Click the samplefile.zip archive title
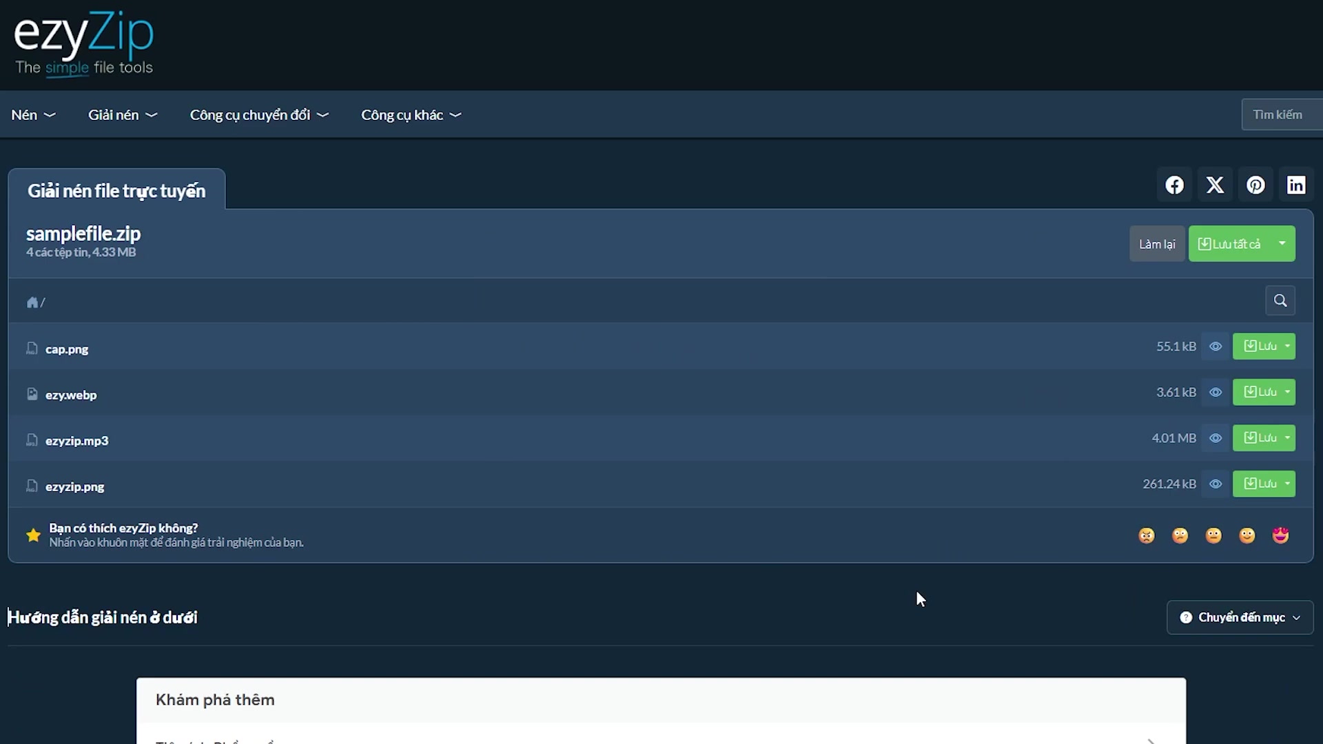 click(x=83, y=234)
